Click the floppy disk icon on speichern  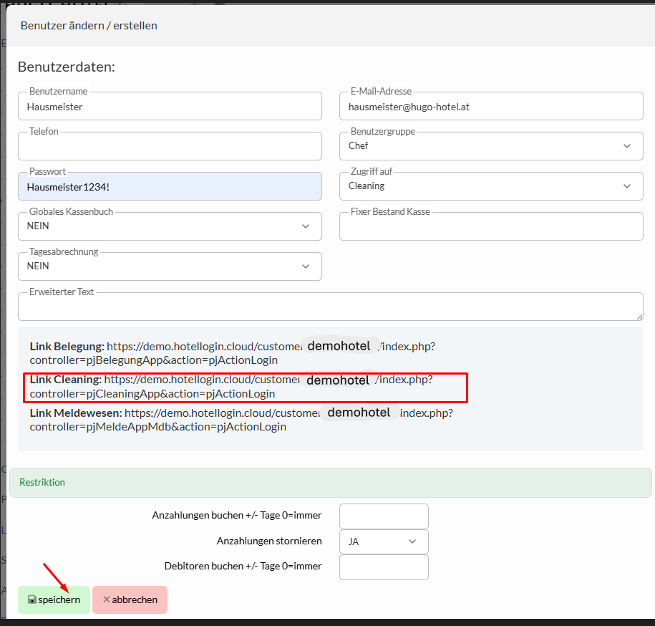tap(32, 599)
